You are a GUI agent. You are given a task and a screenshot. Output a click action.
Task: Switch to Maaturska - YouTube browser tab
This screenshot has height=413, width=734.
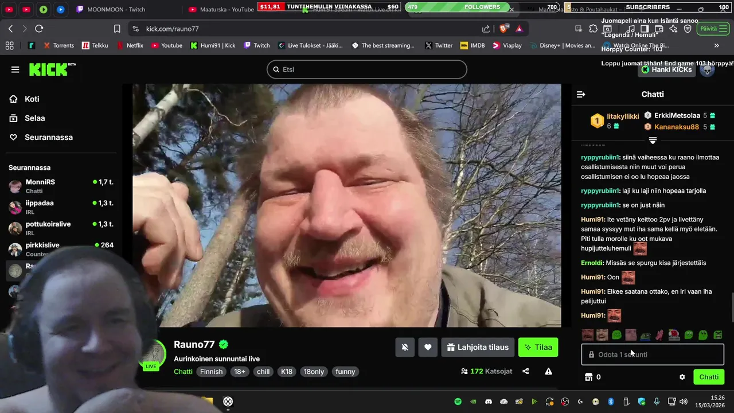click(x=221, y=9)
